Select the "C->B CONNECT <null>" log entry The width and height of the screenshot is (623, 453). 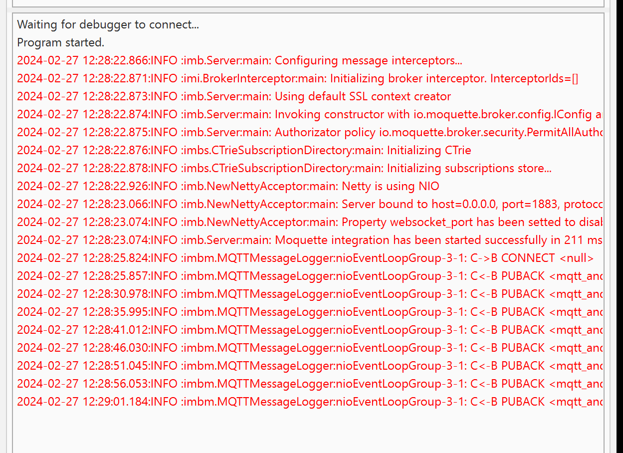[305, 258]
